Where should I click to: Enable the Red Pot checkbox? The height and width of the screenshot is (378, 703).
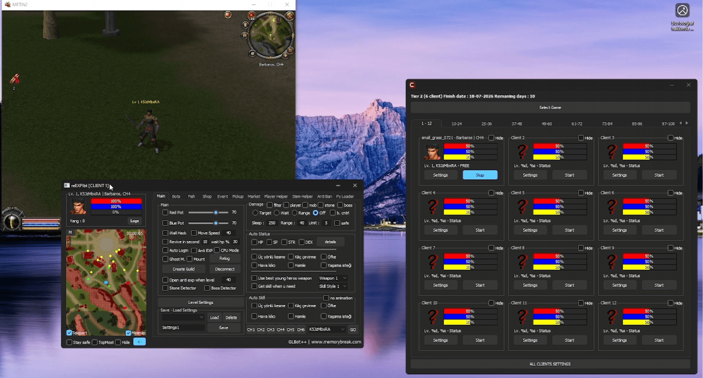click(x=165, y=213)
